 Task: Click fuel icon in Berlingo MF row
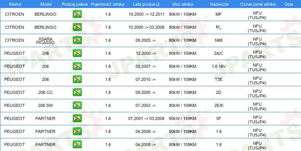point(77,14)
